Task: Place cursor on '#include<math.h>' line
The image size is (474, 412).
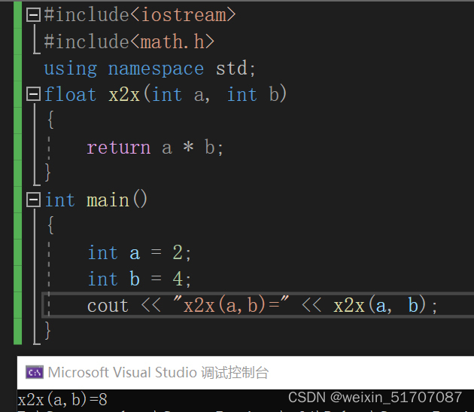Action: coord(129,41)
